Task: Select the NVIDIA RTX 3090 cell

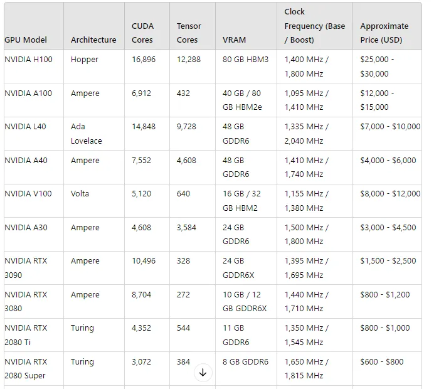Action: tap(26, 268)
